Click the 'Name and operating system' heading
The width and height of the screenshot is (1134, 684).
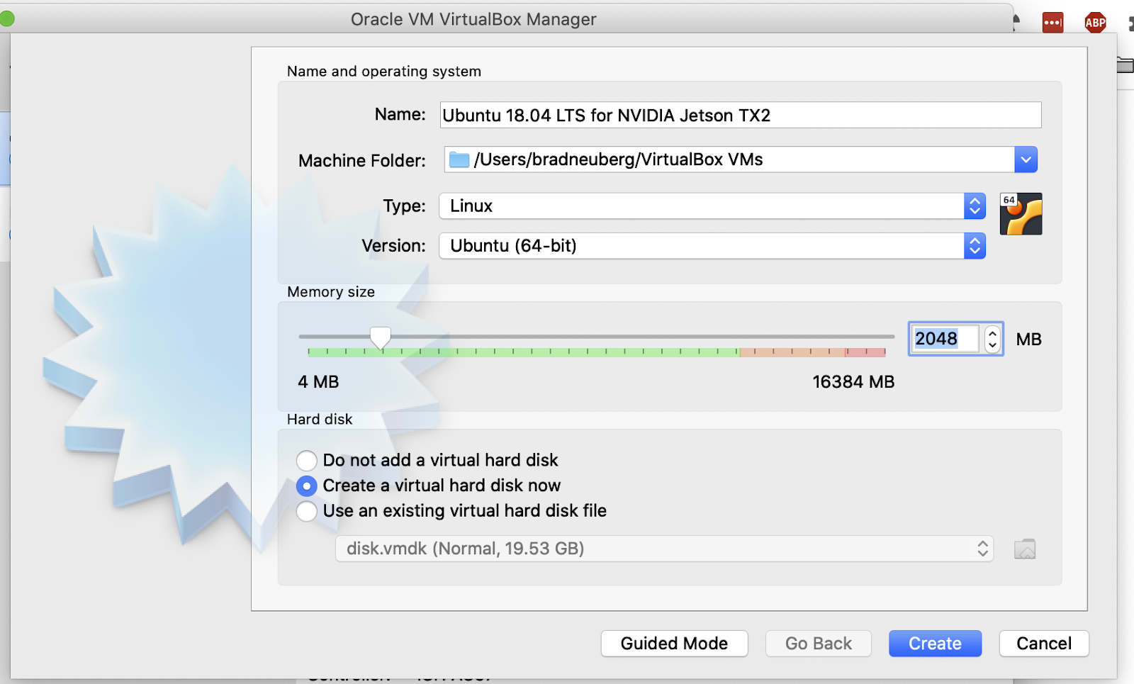pos(384,72)
